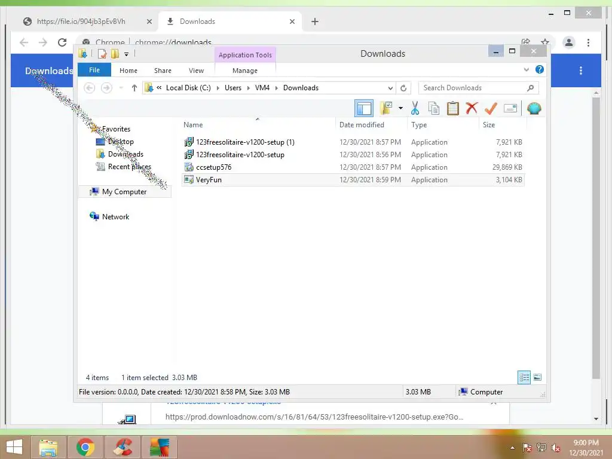
Task: Select Desktop under Favorites
Action: (x=121, y=141)
